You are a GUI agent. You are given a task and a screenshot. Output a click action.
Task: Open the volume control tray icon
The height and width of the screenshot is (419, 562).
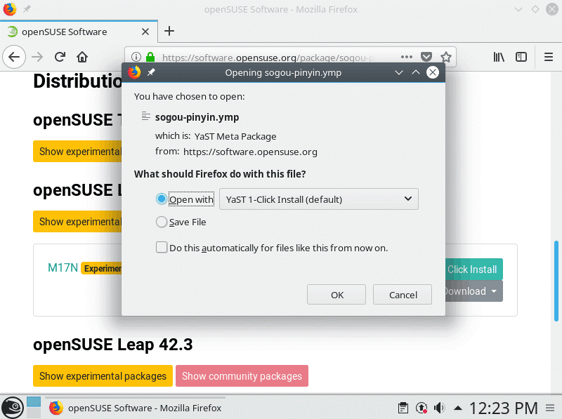point(439,408)
